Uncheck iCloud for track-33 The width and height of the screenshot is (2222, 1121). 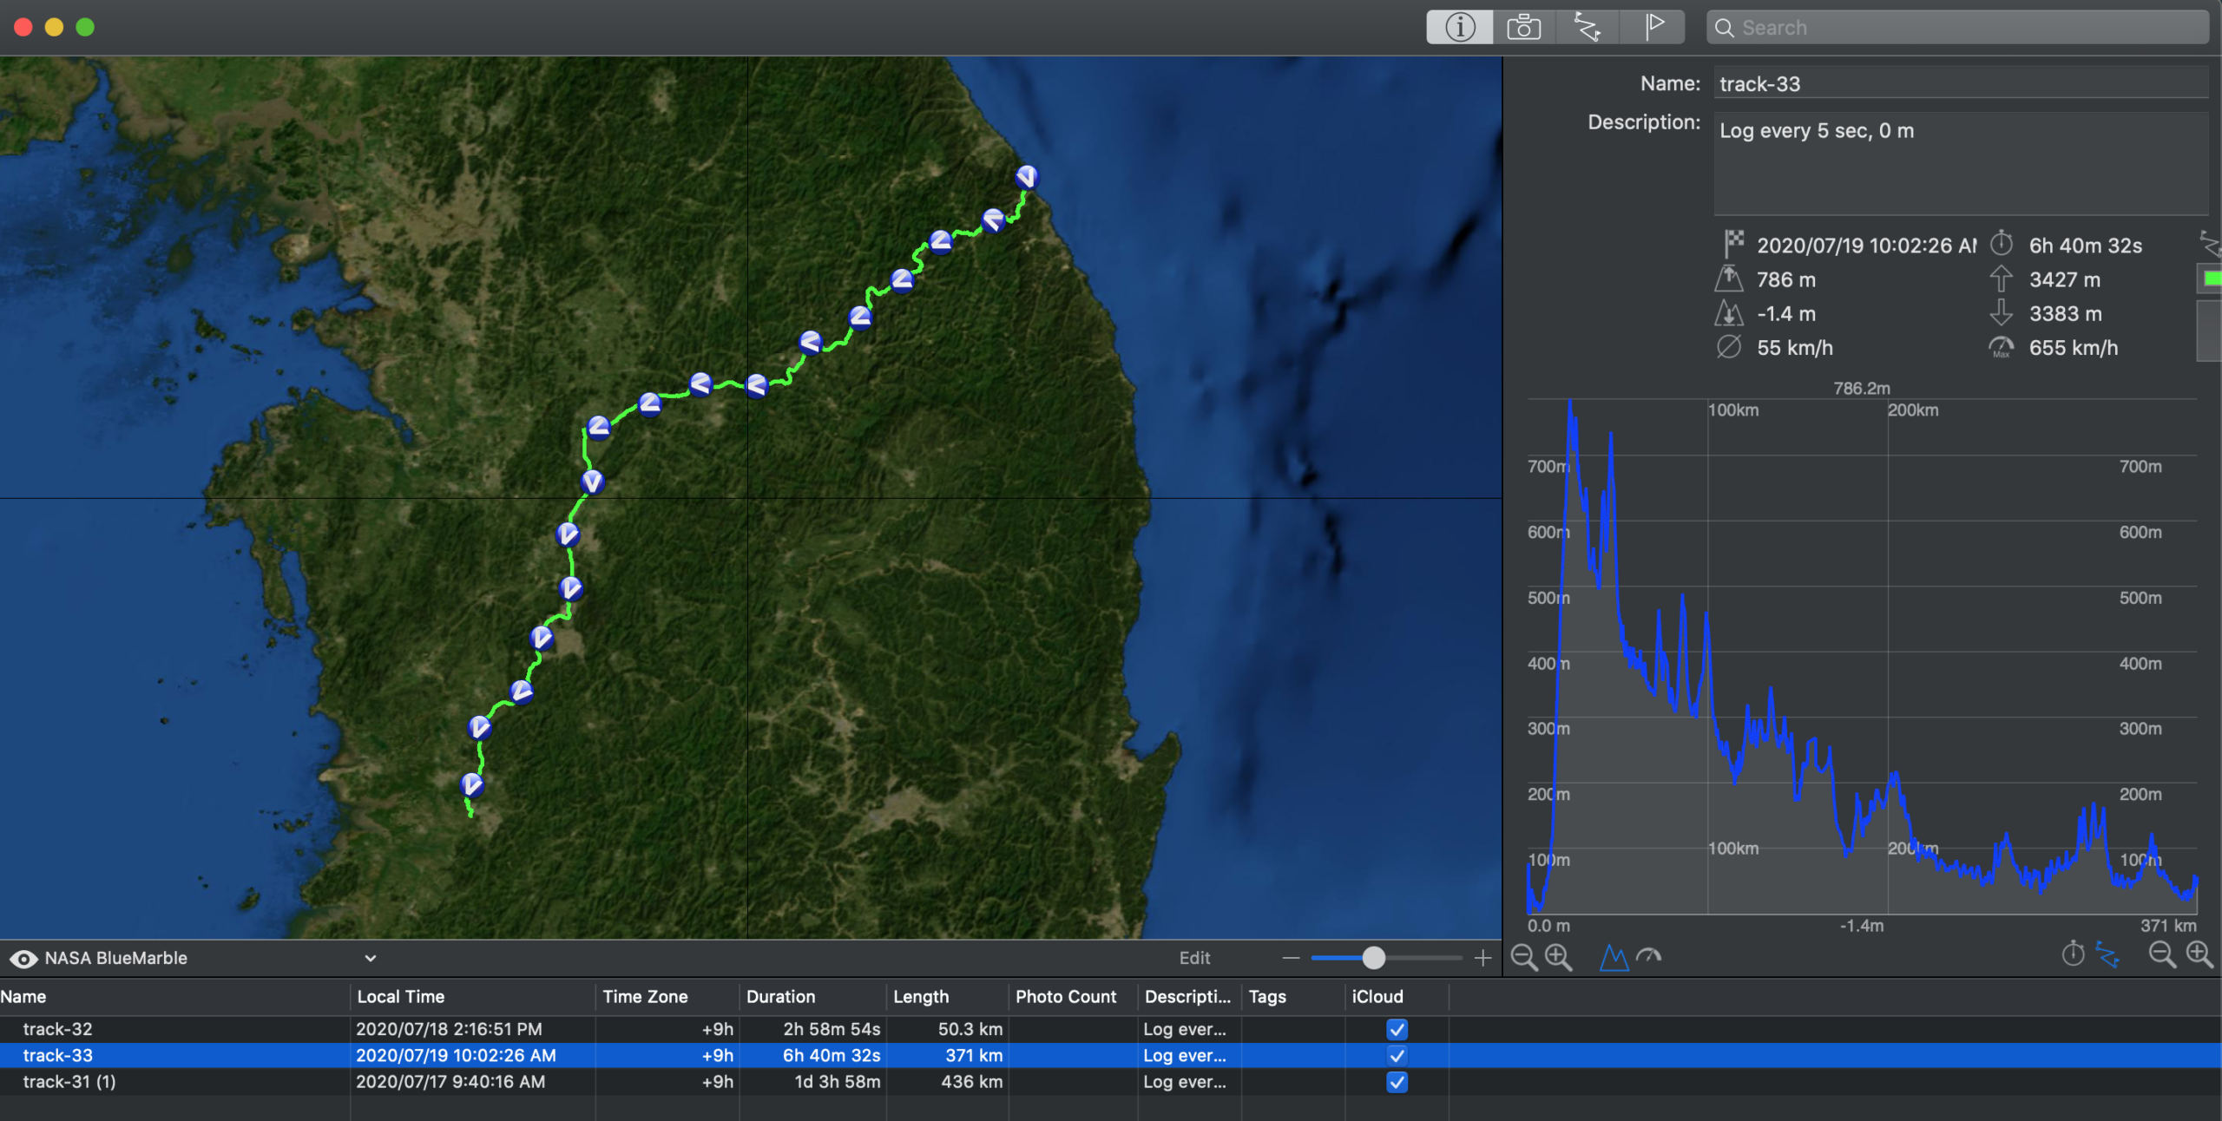coord(1397,1055)
